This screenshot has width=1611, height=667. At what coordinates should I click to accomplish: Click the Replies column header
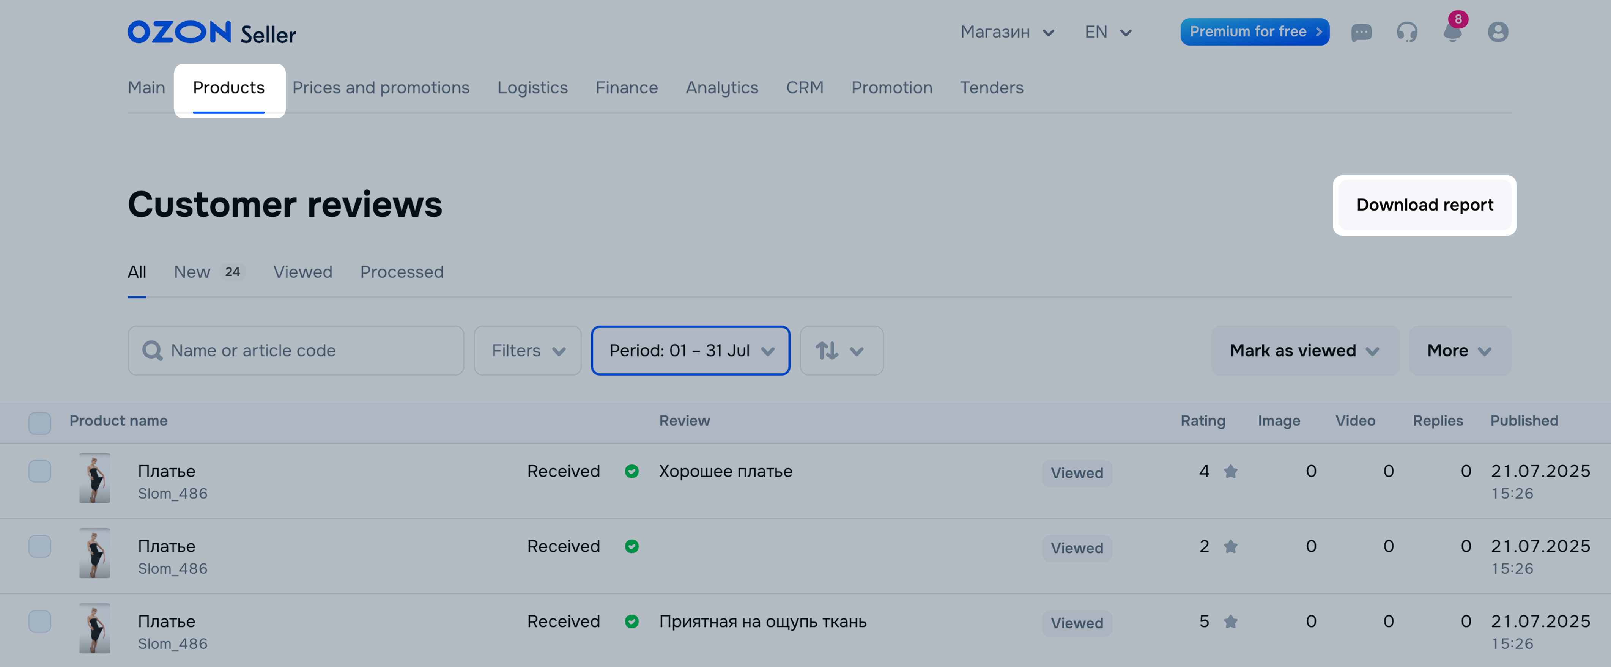[x=1438, y=421]
